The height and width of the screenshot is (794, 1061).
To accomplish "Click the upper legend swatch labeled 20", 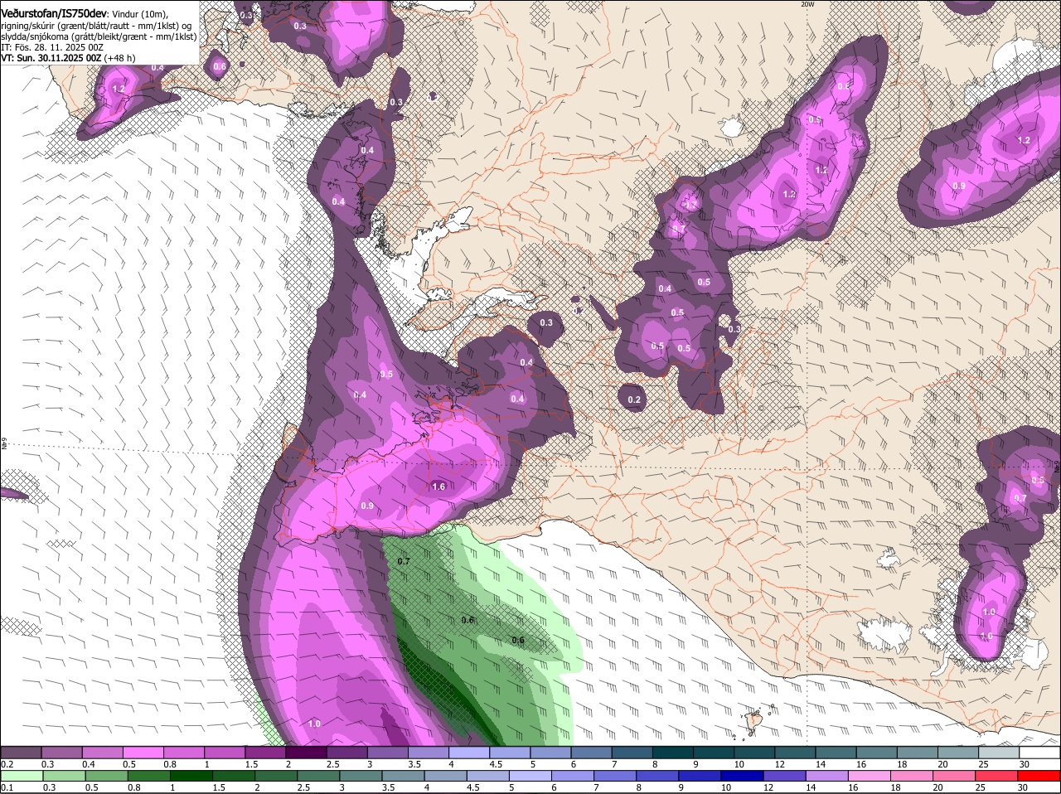I will click(959, 752).
